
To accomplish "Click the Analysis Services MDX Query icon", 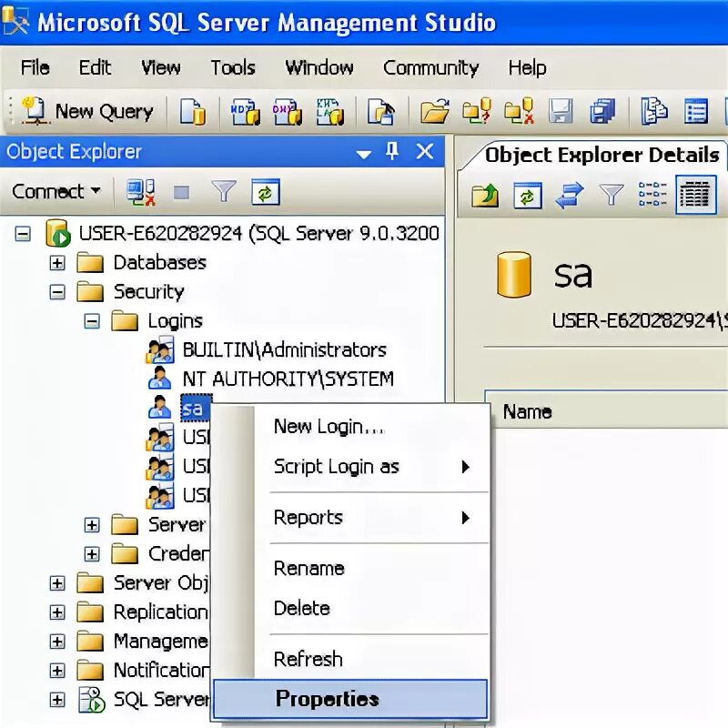I will [245, 111].
